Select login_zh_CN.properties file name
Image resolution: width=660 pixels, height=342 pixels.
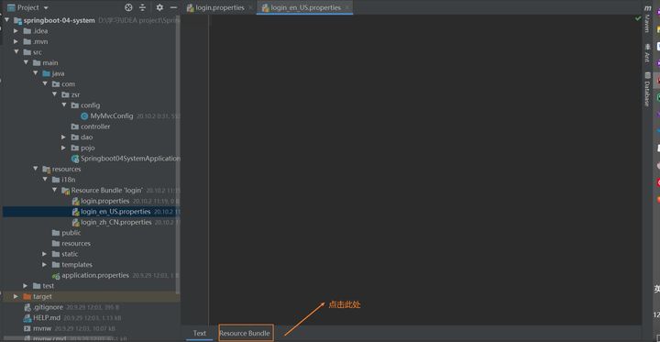tap(116, 222)
